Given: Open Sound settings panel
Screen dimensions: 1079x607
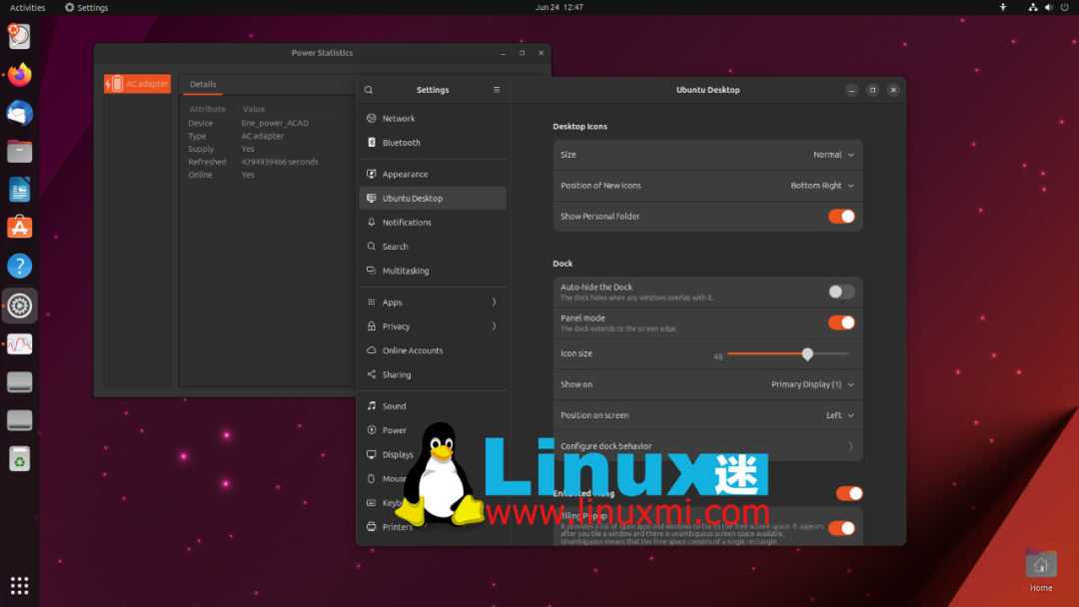Looking at the screenshot, I should pos(433,406).
